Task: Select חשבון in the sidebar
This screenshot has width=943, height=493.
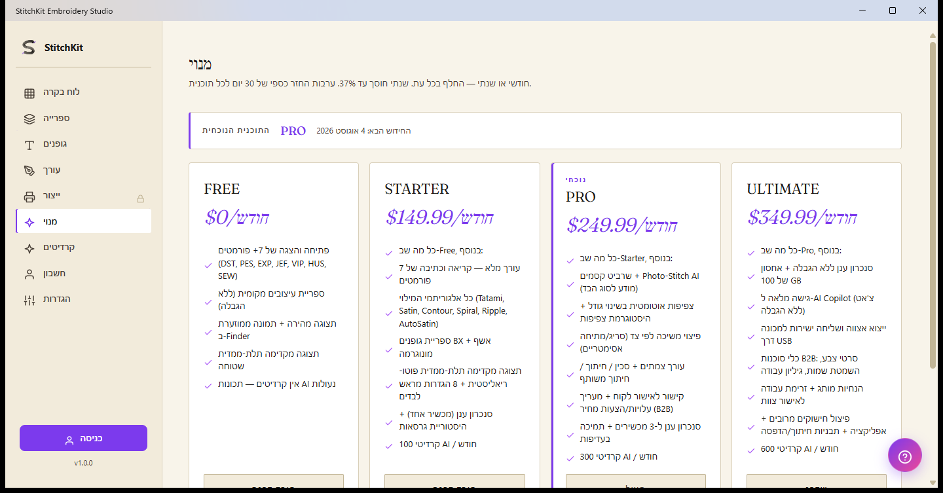Action: [84, 274]
